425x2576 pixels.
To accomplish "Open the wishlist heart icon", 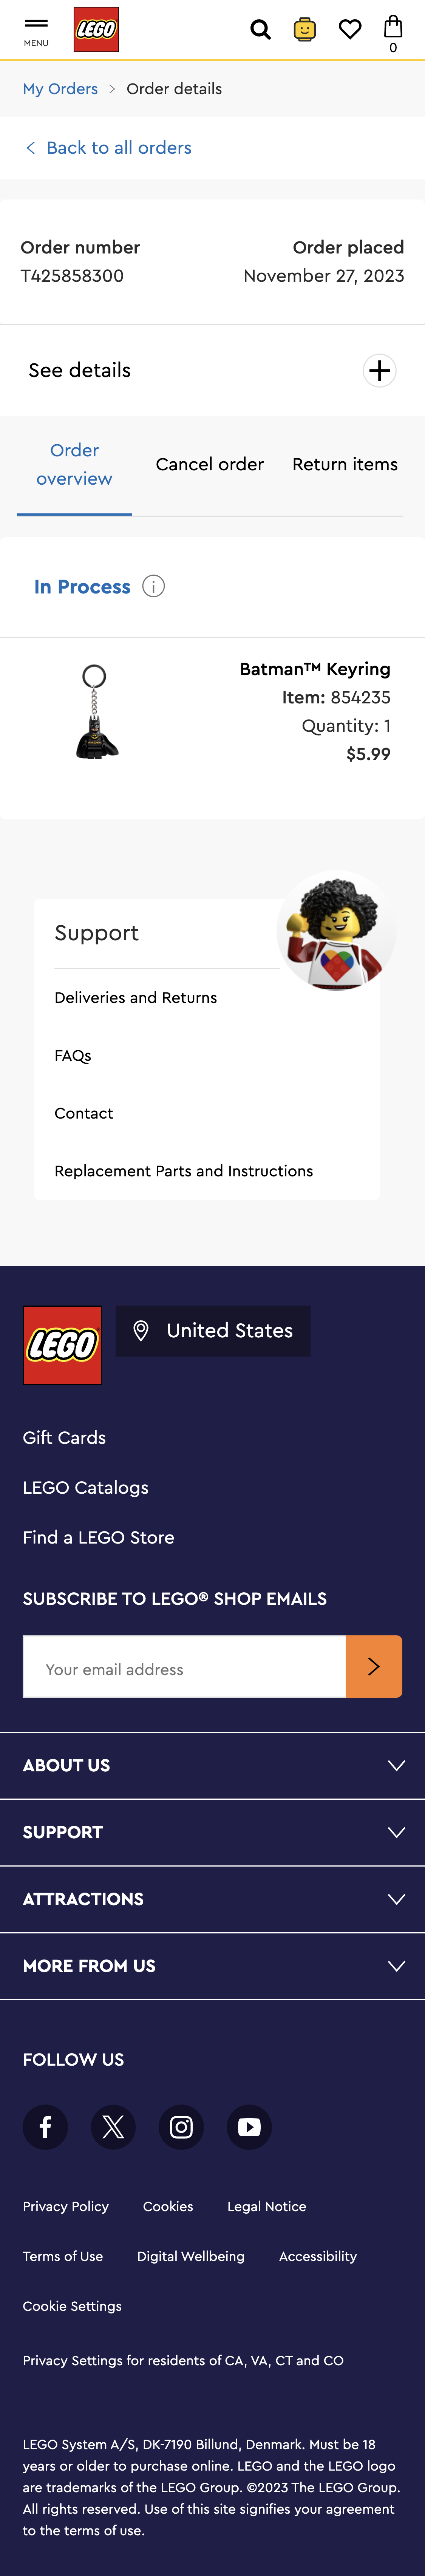I will tap(350, 29).
